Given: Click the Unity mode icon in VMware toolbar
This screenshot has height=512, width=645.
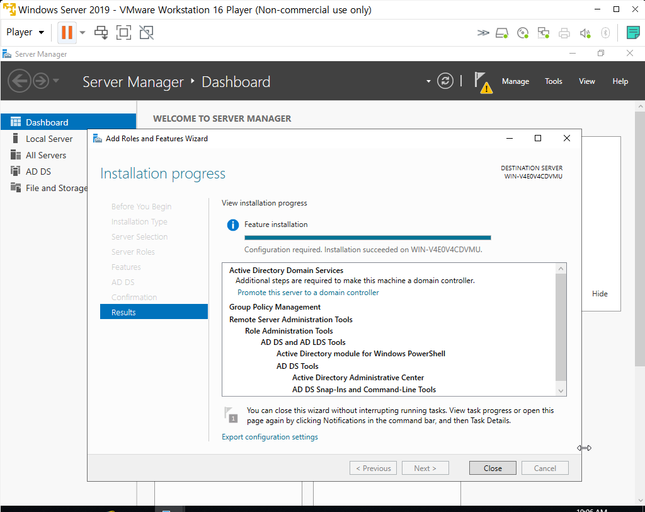Looking at the screenshot, I should click(x=146, y=33).
